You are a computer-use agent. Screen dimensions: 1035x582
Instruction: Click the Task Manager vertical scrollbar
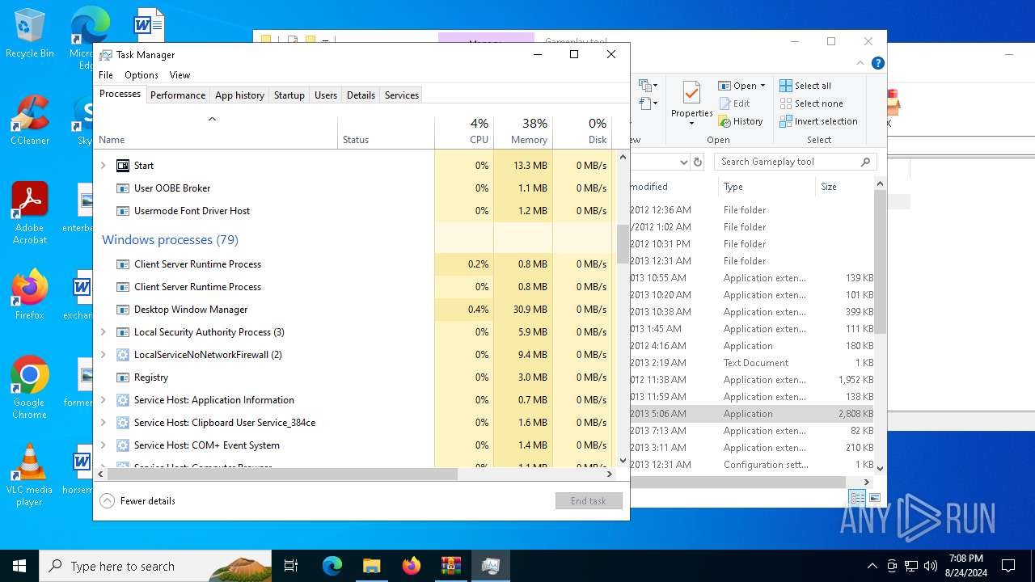click(623, 244)
